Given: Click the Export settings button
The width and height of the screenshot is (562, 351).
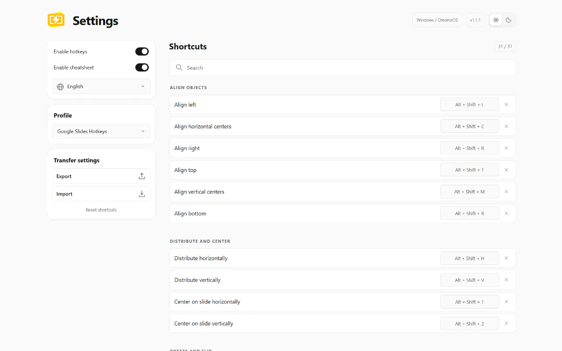Looking at the screenshot, I should coord(101,176).
